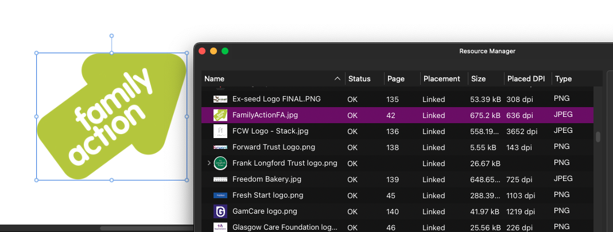Screen dimensions: 613x232
Task: Minimize the Resource Manager window
Action: coord(214,51)
